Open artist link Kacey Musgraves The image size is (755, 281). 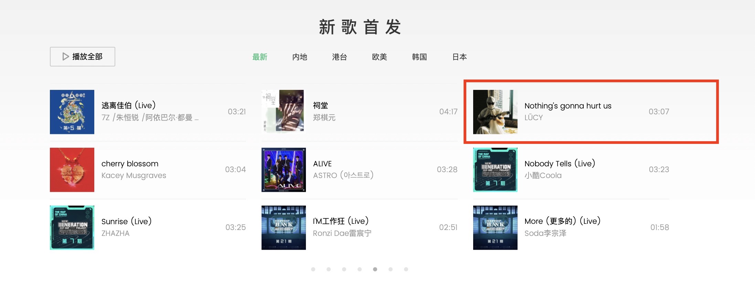tap(134, 176)
